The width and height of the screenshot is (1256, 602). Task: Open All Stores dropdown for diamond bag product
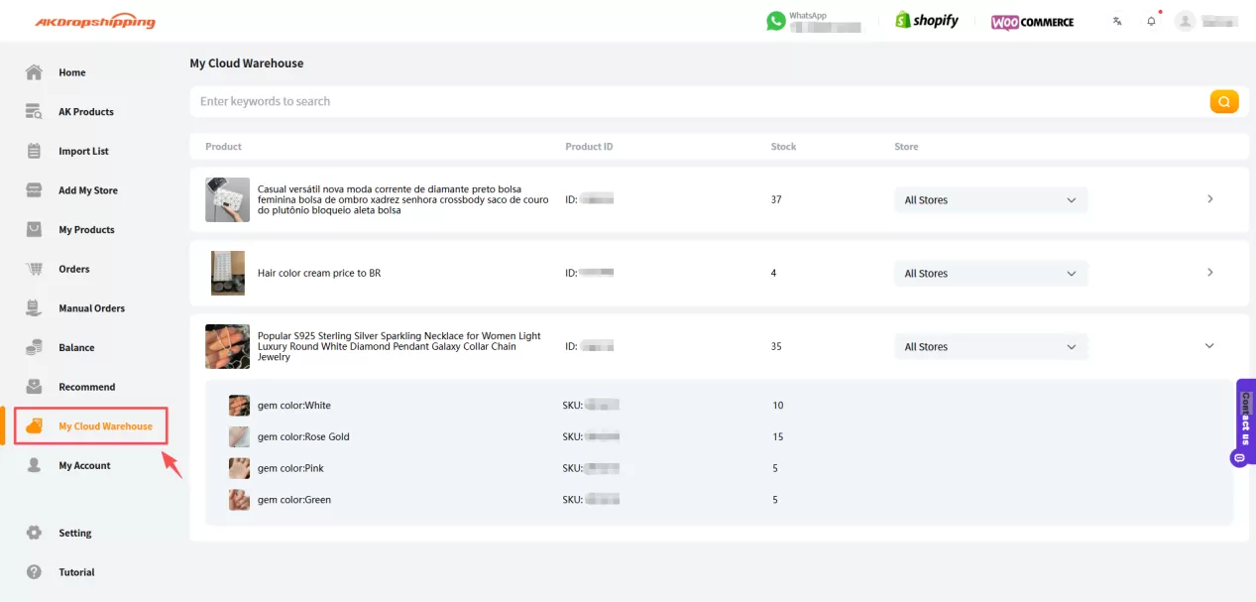(989, 199)
